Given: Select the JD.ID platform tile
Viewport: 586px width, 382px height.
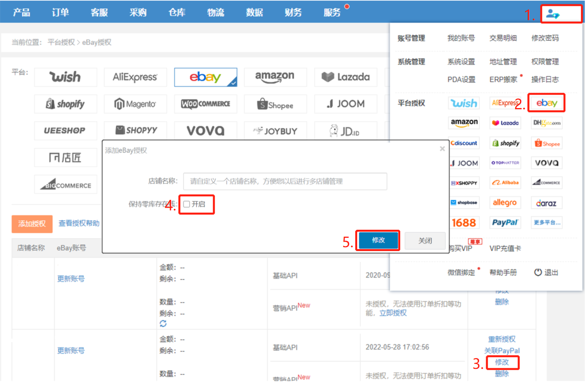Looking at the screenshot, I should [x=346, y=131].
